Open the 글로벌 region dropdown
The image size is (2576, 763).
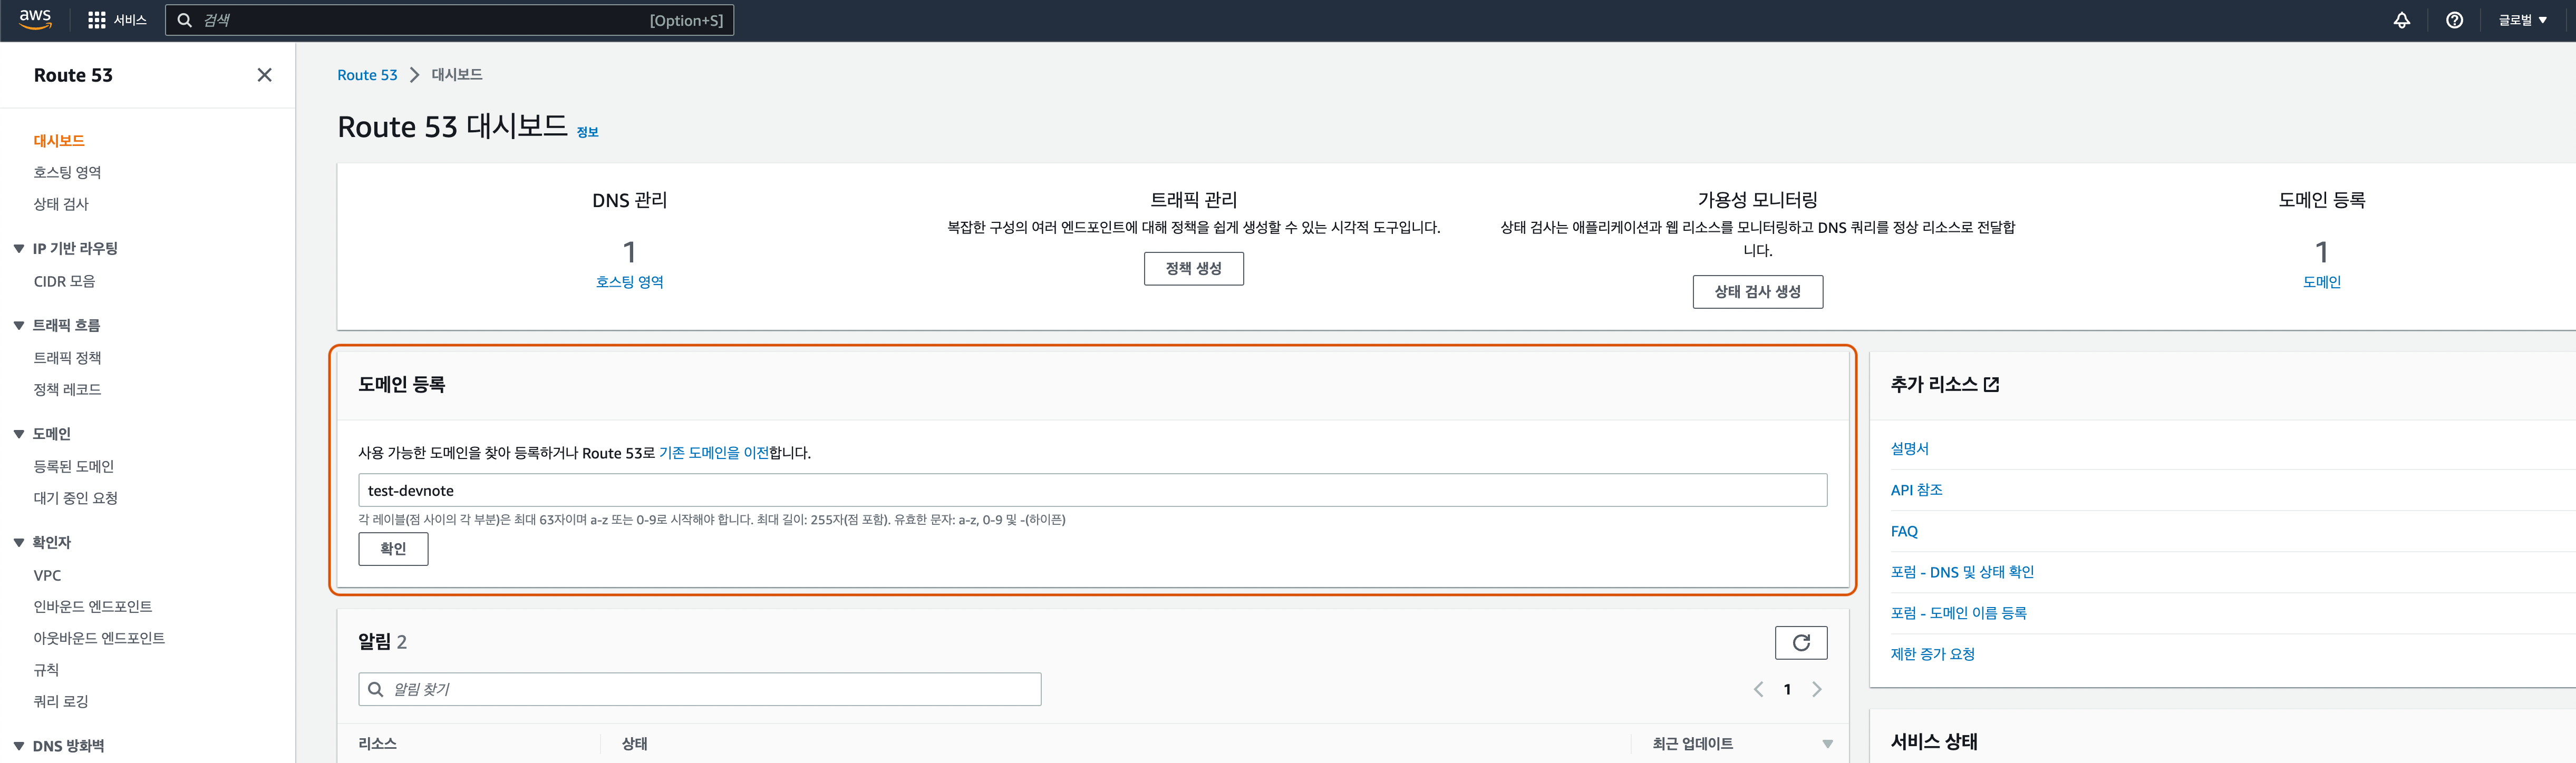point(2522,20)
